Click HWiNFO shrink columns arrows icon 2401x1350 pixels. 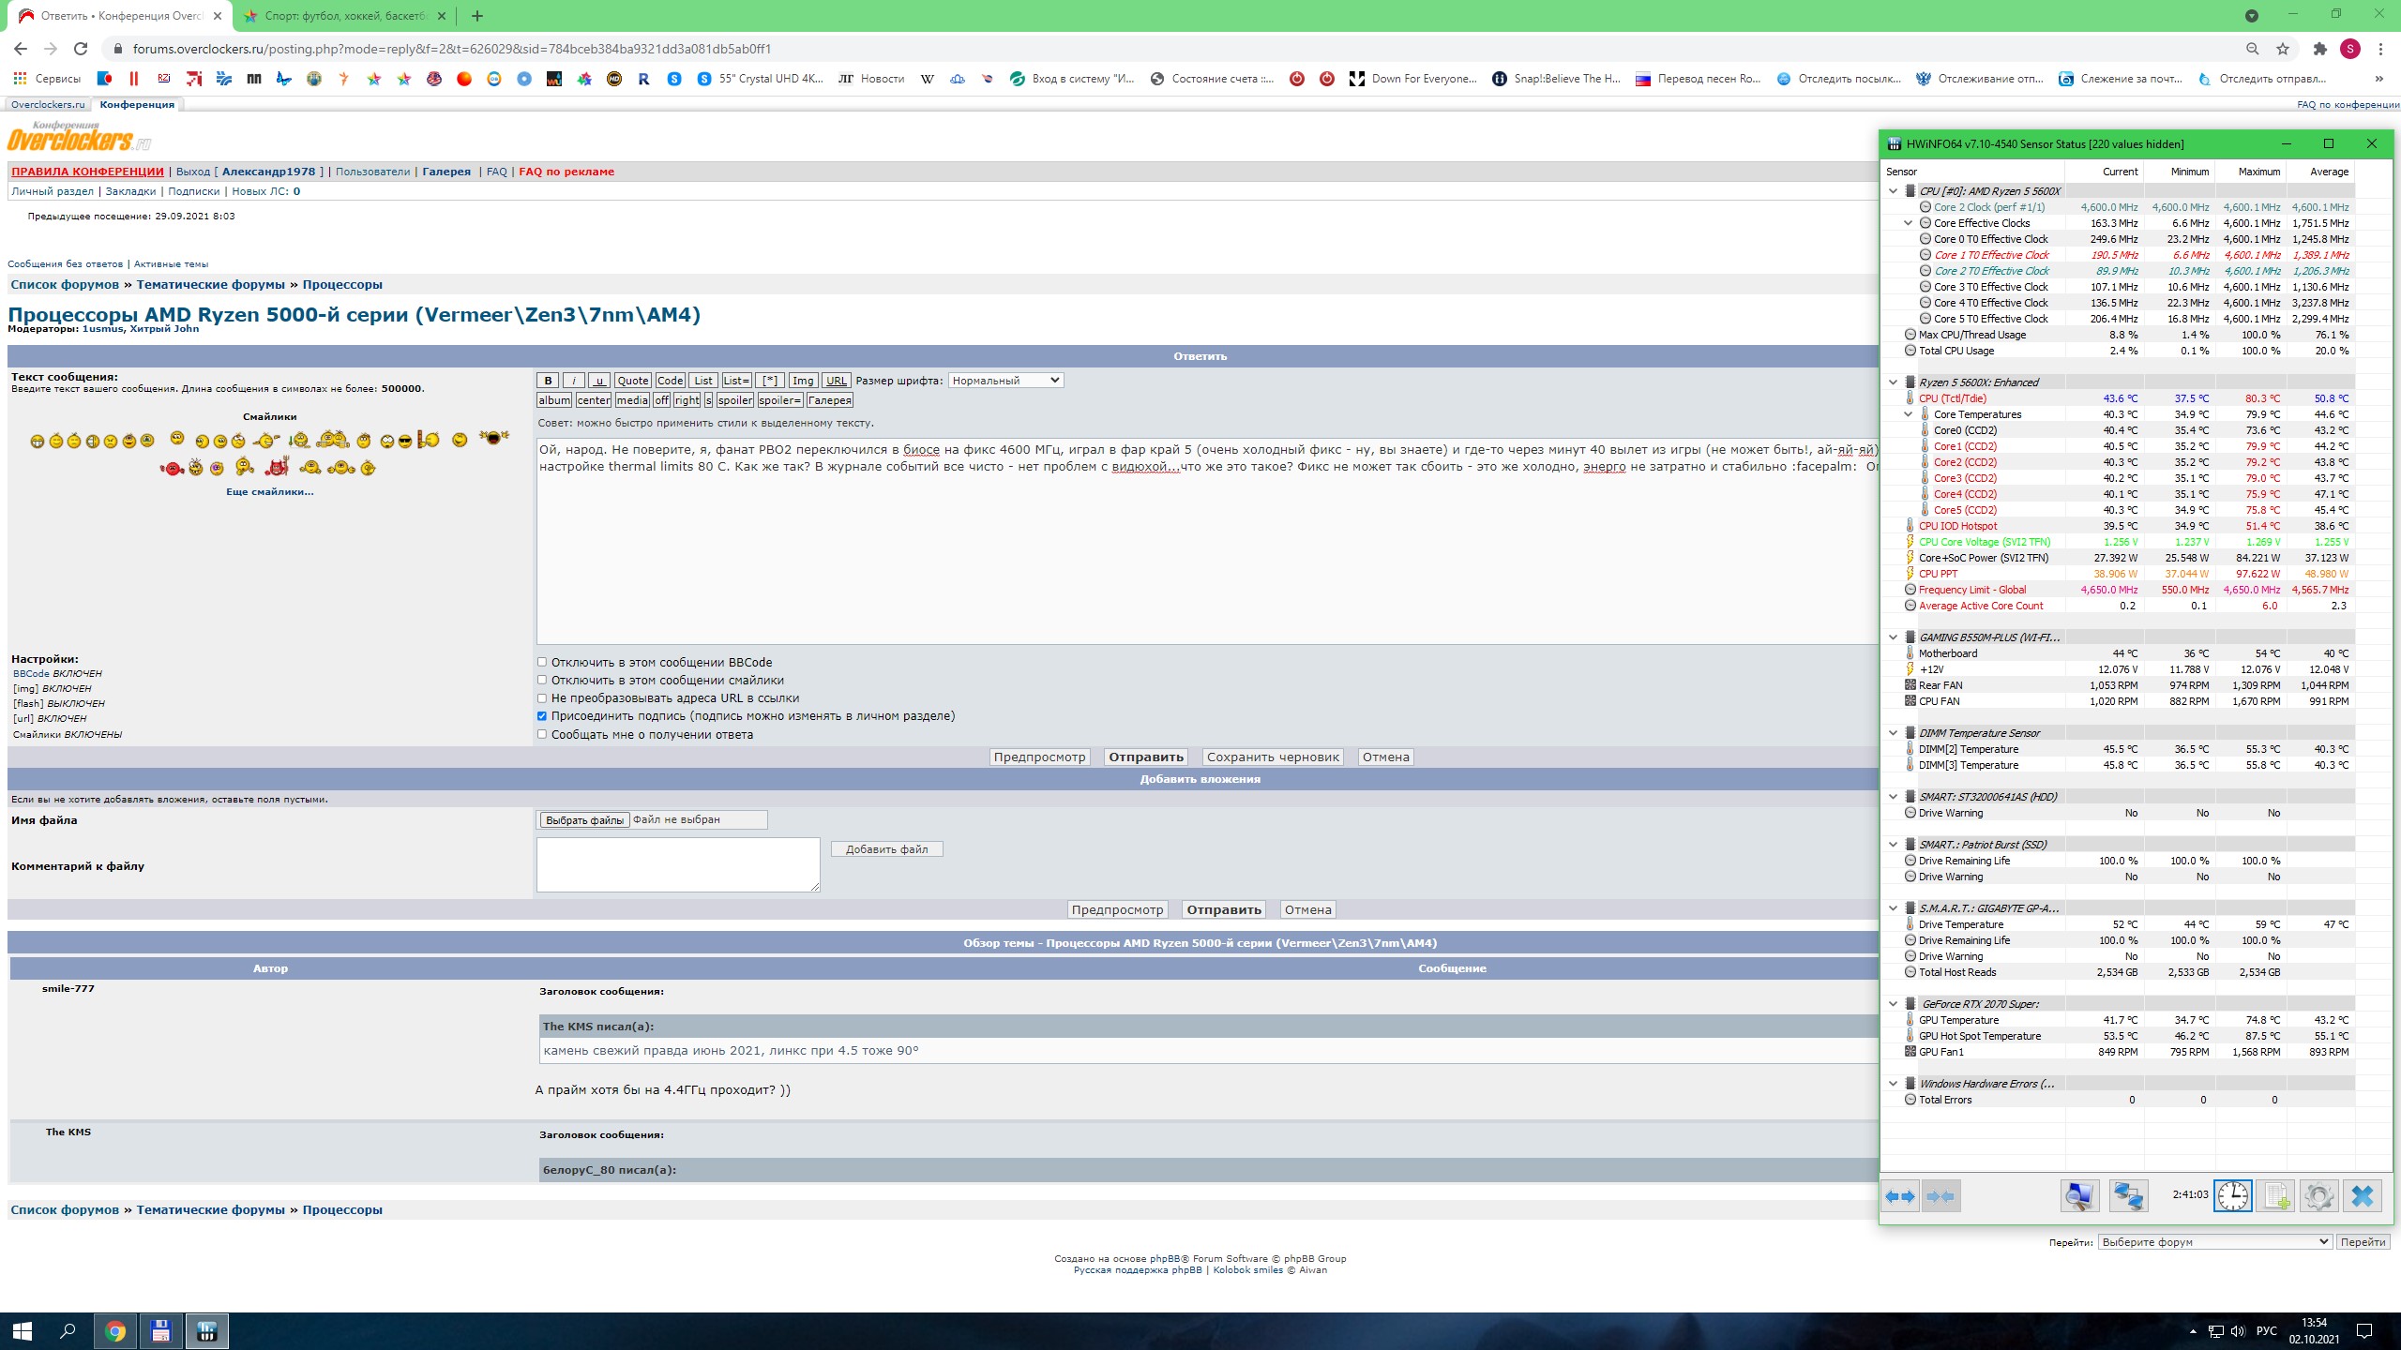pos(1940,1196)
